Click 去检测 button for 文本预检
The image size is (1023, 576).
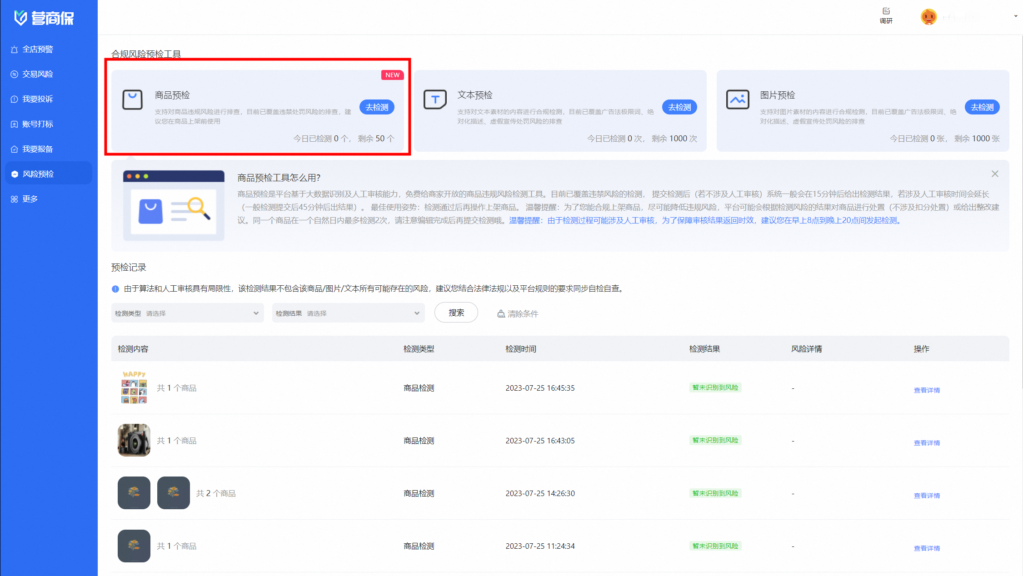pyautogui.click(x=679, y=107)
